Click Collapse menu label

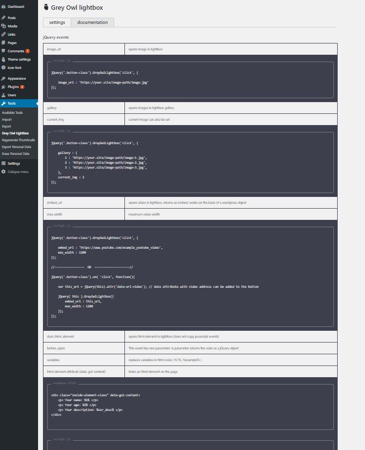coord(18,172)
